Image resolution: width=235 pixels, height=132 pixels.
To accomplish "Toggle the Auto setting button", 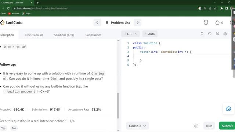I will pyautogui.click(x=150, y=34).
